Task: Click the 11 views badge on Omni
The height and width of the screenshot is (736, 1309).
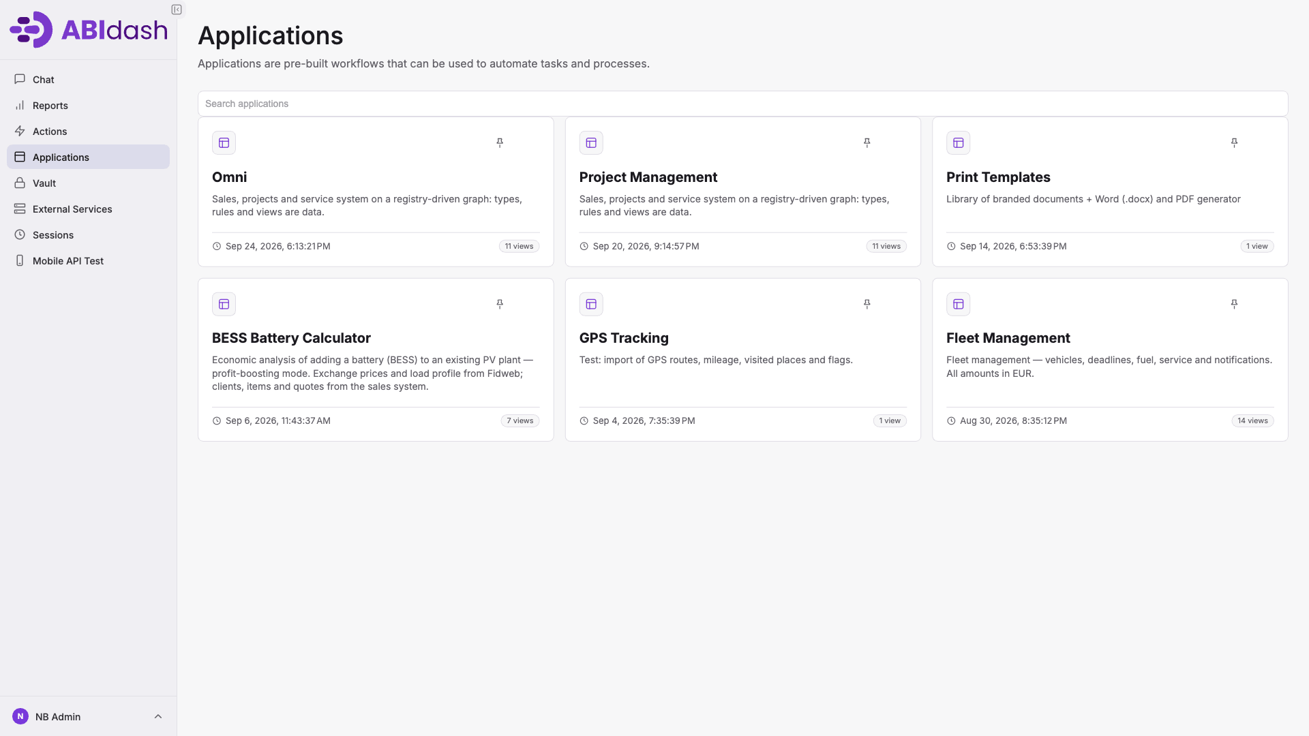Action: (x=519, y=246)
